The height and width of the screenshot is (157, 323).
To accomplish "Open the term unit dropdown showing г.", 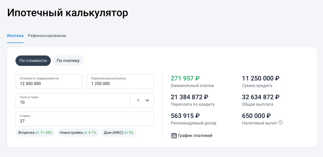I will 142,100.
